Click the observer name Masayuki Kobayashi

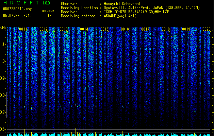point(122,4)
